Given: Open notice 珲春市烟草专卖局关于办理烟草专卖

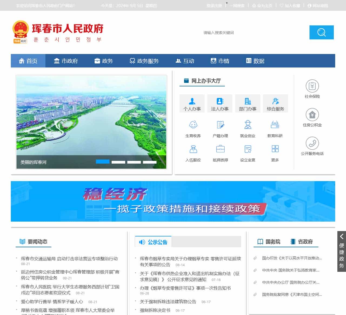Looking at the screenshot, I should tap(190, 262).
